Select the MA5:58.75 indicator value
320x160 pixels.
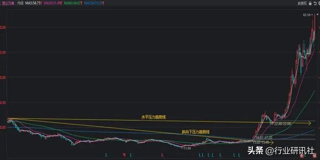pyautogui.click(x=33, y=3)
